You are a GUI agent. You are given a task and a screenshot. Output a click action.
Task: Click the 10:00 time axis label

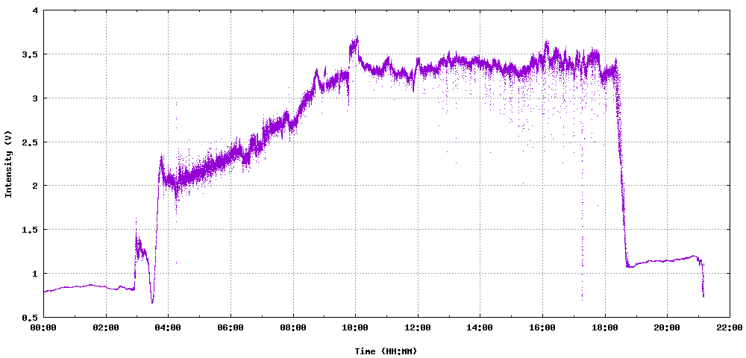point(355,328)
